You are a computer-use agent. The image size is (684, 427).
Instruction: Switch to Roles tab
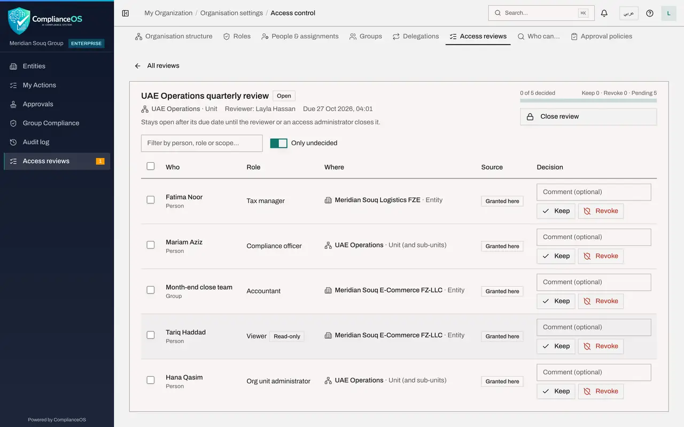coord(237,36)
